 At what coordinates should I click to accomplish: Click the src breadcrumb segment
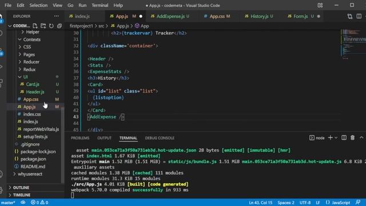(101, 26)
